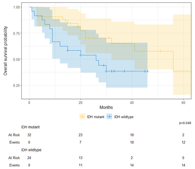Select the IDH mutant legend label
Screen dimensions: 195x169
[95, 117]
